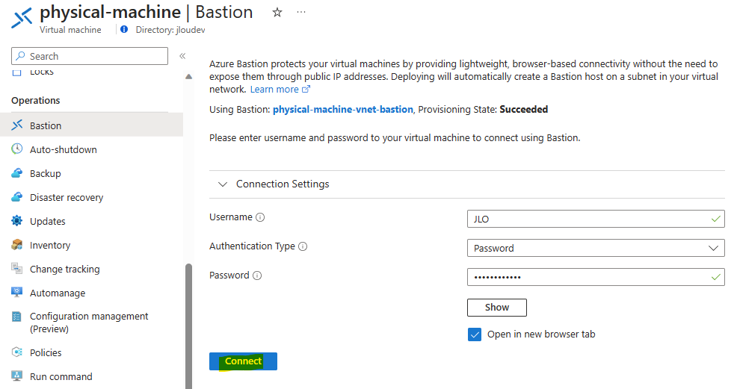Viewport: 737px width, 389px height.
Task: Select Bastion in the Operations menu
Action: 92,125
